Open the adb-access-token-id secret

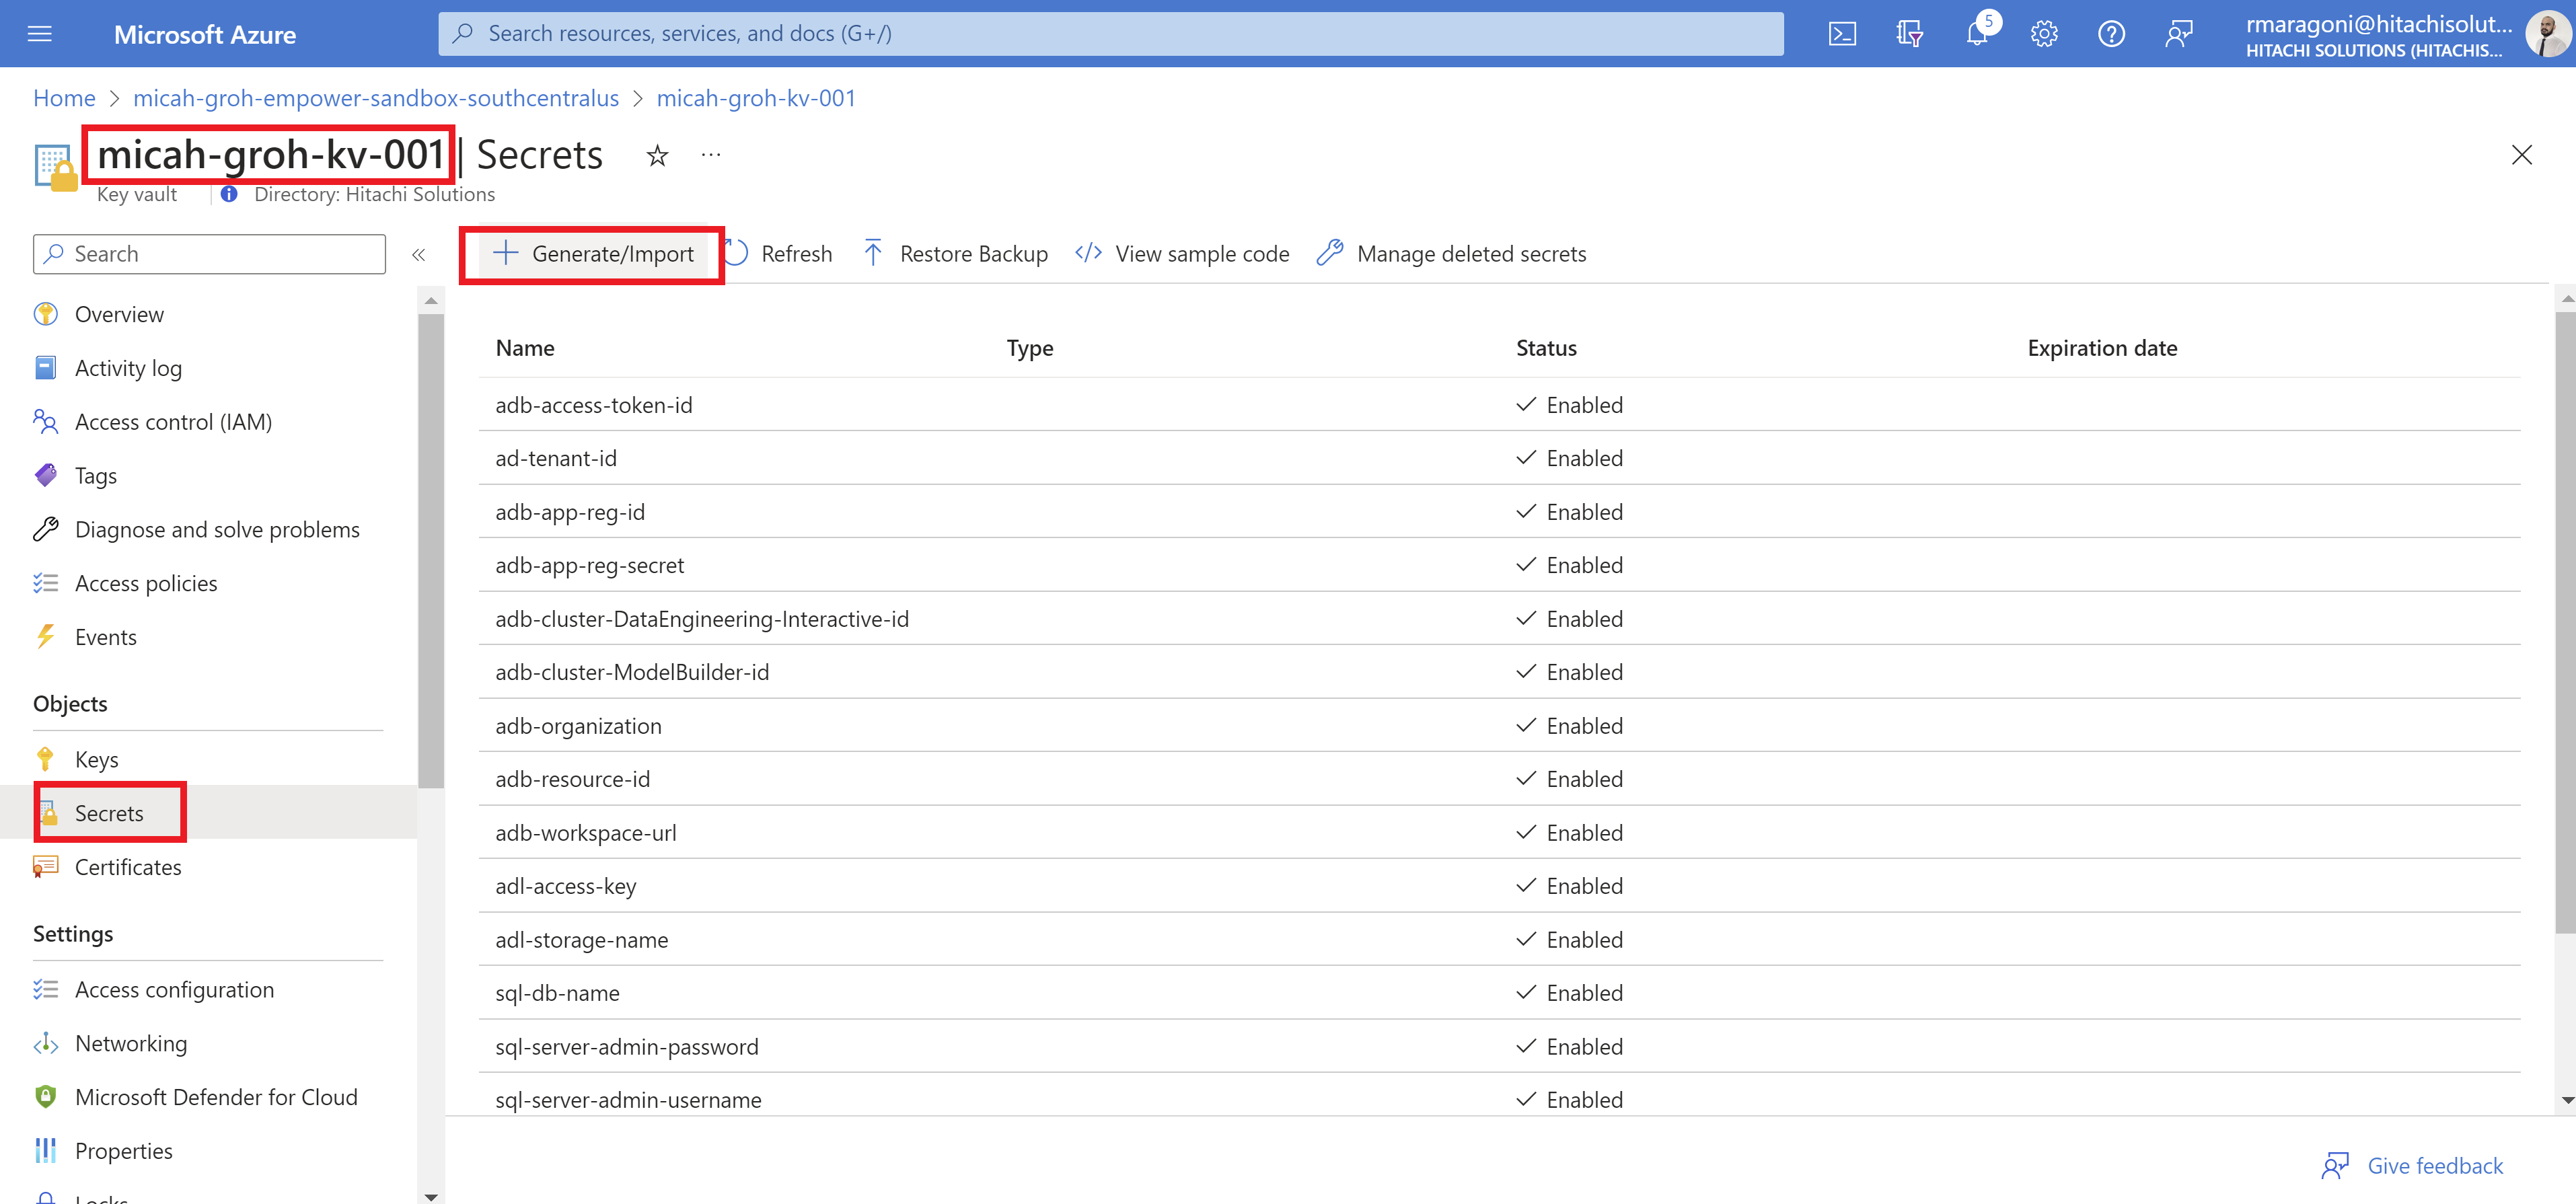point(594,405)
